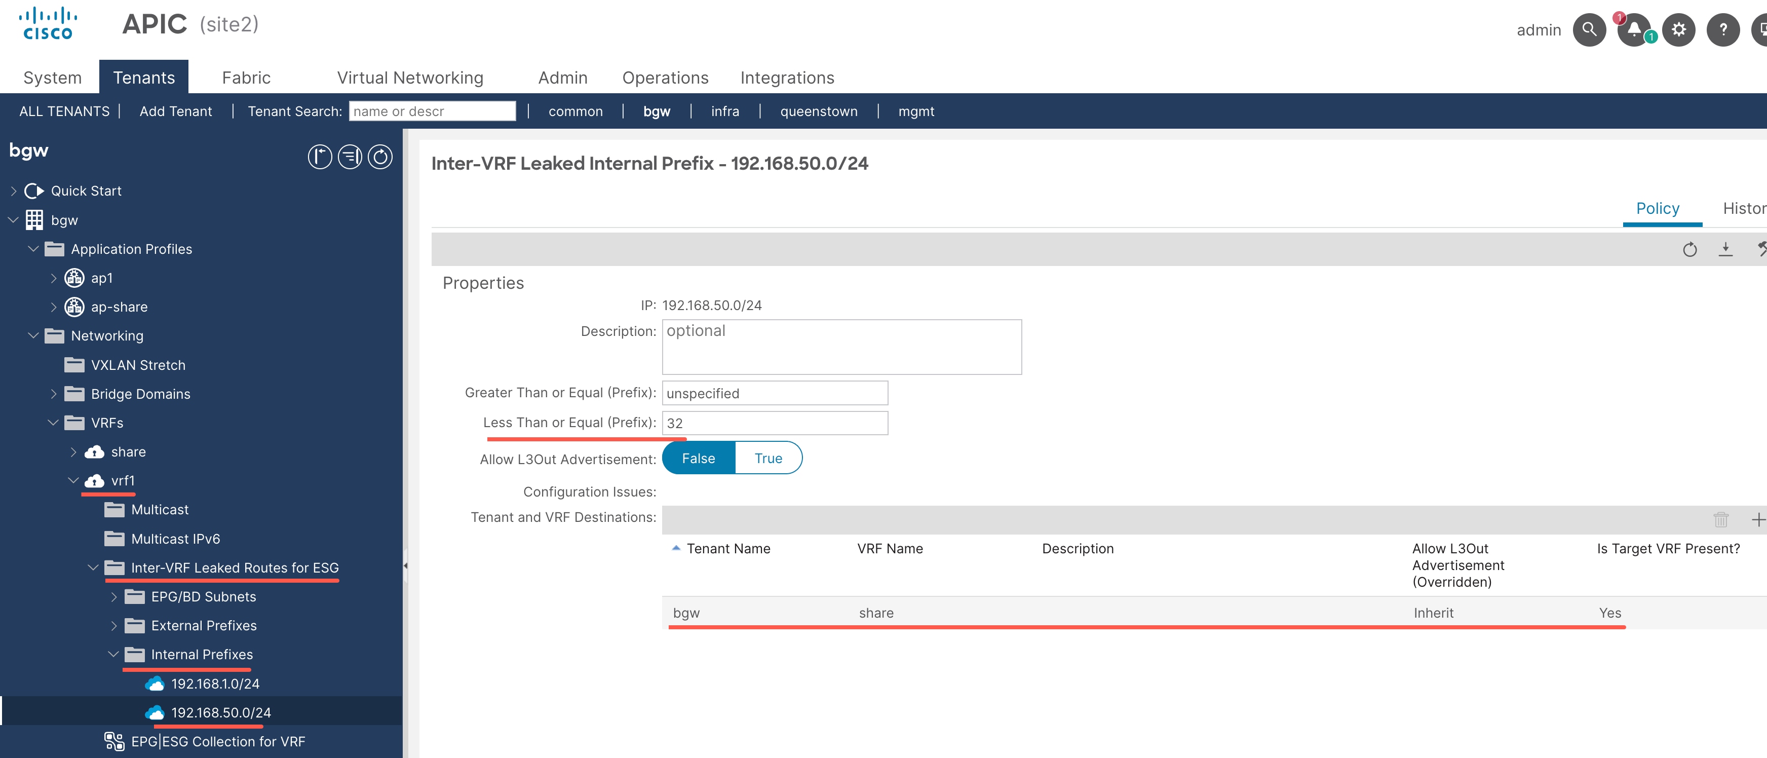
Task: Click the ap-share application profile icon
Action: pyautogui.click(x=74, y=307)
